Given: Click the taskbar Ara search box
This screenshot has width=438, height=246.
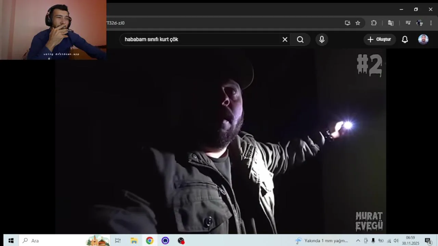Looking at the screenshot, I should pyautogui.click(x=64, y=241).
